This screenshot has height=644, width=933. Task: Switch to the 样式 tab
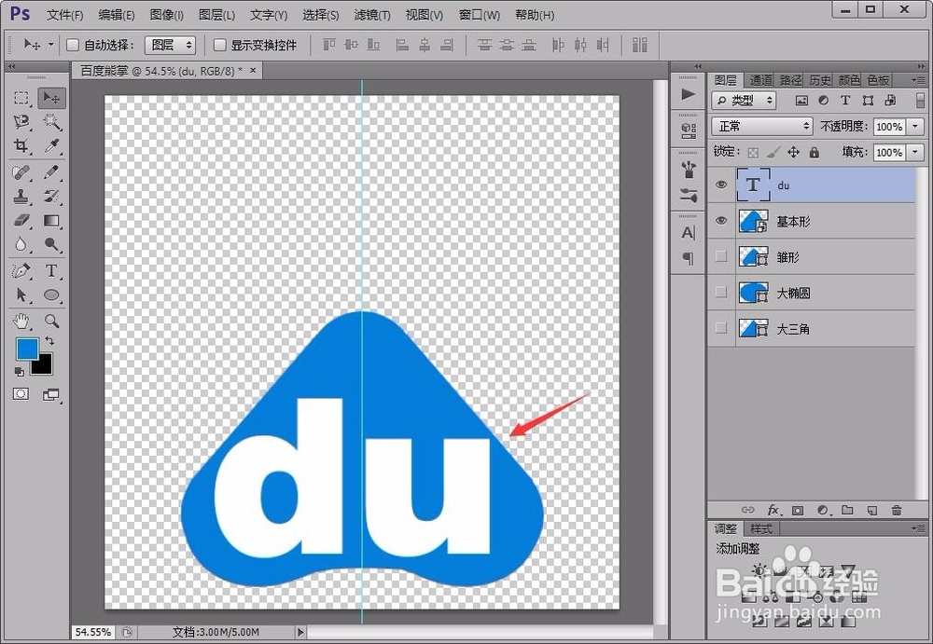760,528
